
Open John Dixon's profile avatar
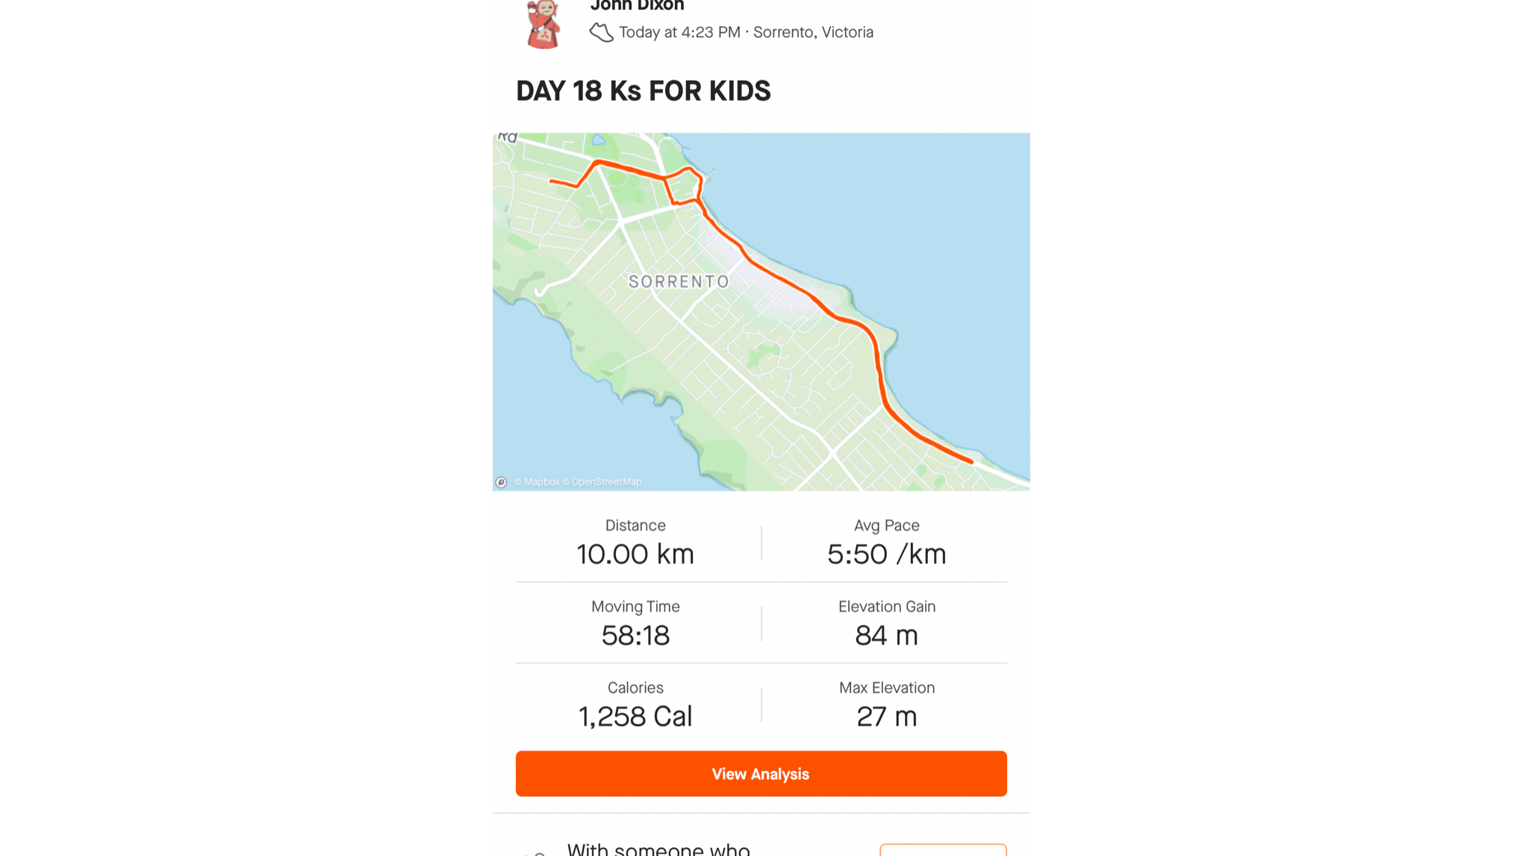pos(544,24)
